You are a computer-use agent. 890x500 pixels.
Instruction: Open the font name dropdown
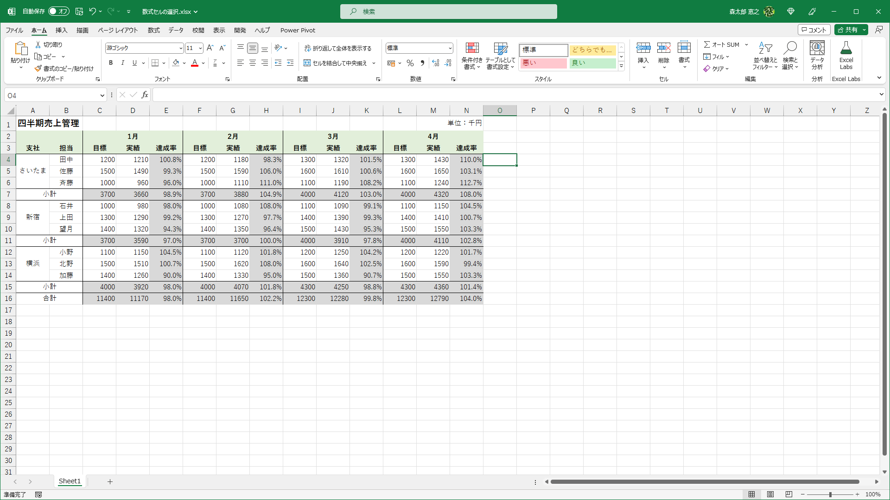pyautogui.click(x=181, y=48)
